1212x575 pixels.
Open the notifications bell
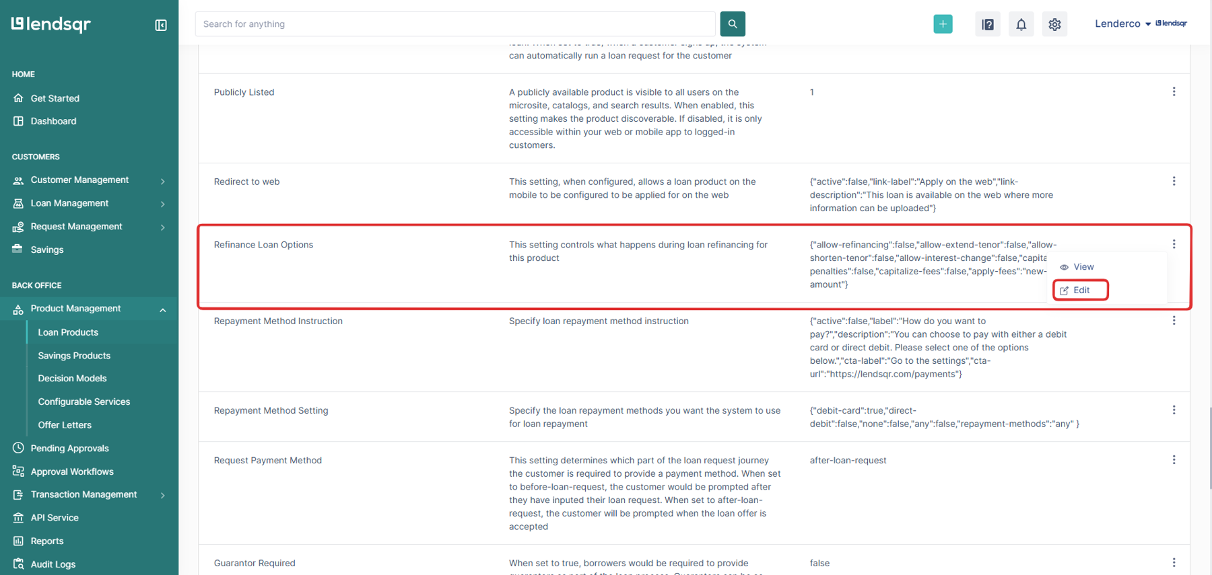(x=1021, y=24)
